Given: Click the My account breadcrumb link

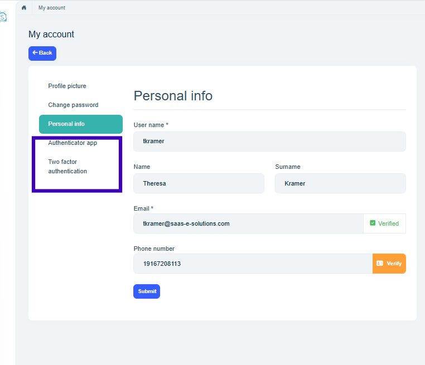Looking at the screenshot, I should point(52,8).
